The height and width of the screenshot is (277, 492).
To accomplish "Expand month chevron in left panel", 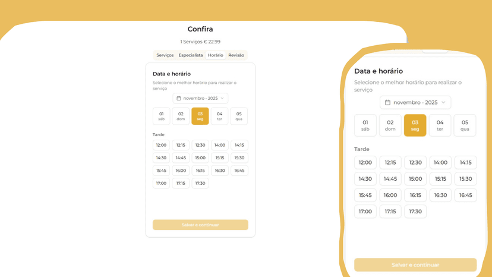I will 222,99.
